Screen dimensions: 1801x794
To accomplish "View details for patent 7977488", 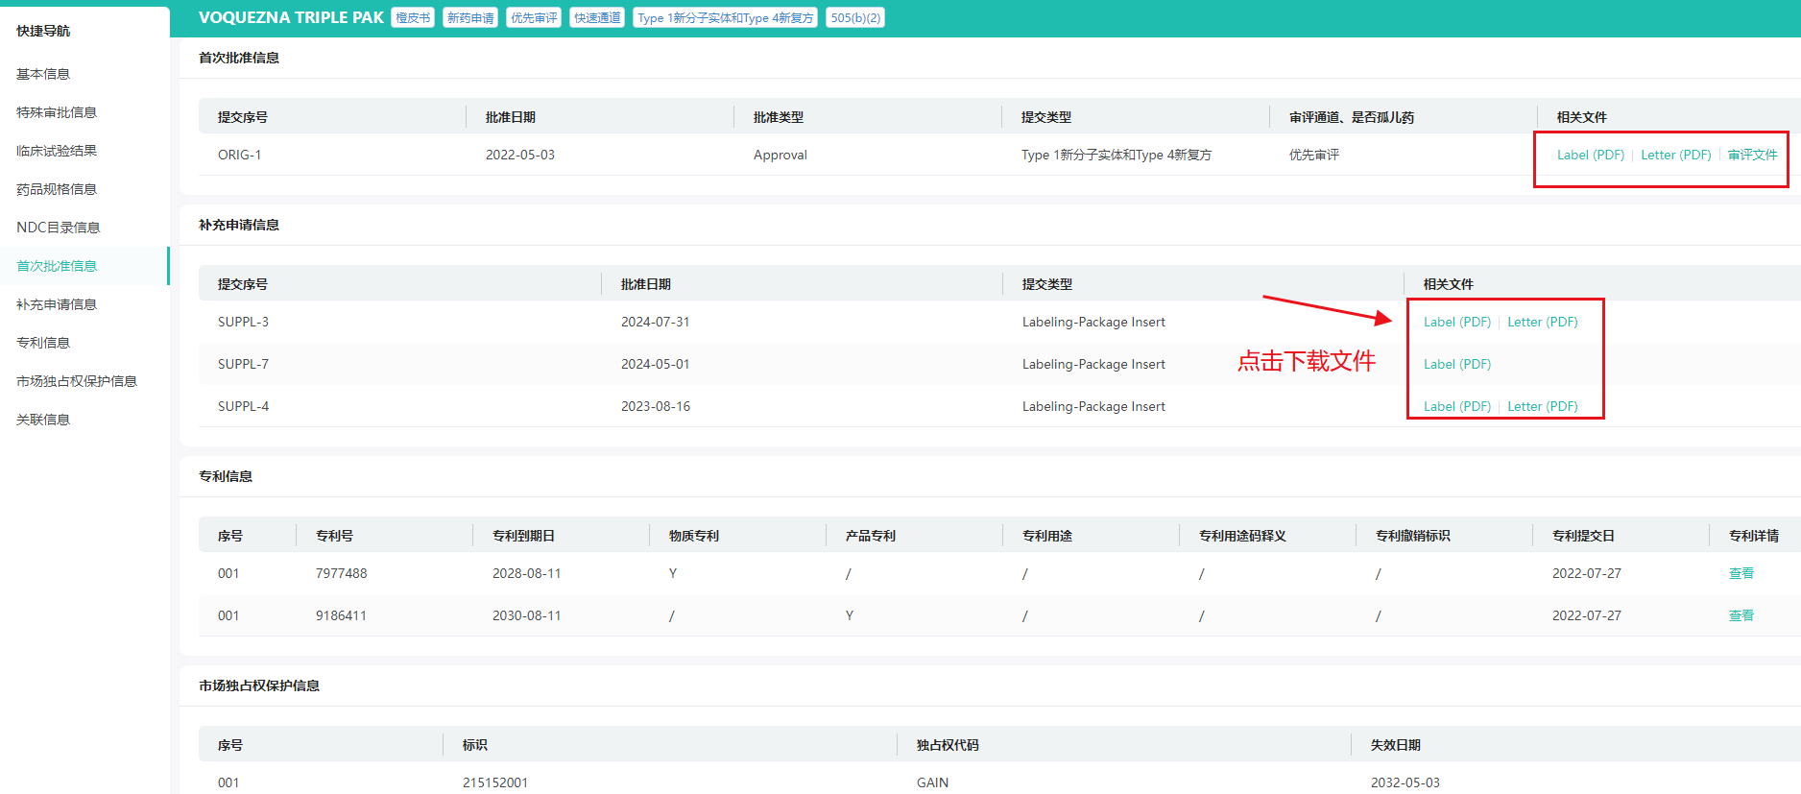I will click(x=1741, y=573).
